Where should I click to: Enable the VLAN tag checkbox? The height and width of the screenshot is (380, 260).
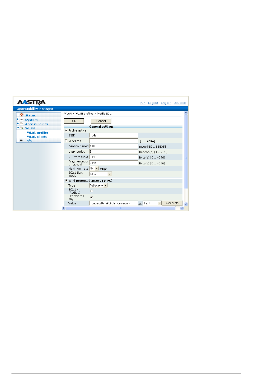pyautogui.click(x=66, y=141)
